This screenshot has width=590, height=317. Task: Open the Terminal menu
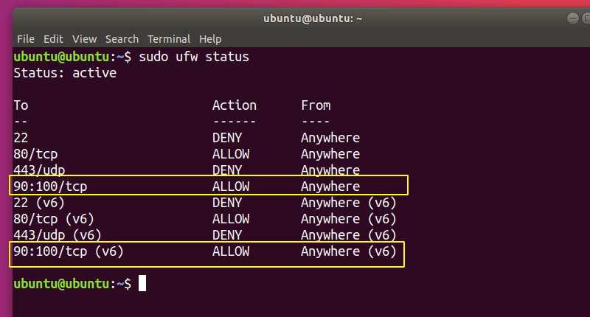[x=169, y=38]
